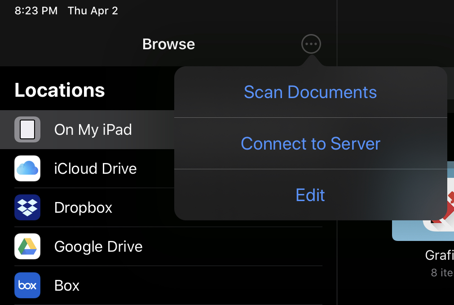This screenshot has height=305, width=454.
Task: Click the Google Drive triangle icon
Action: 27,246
